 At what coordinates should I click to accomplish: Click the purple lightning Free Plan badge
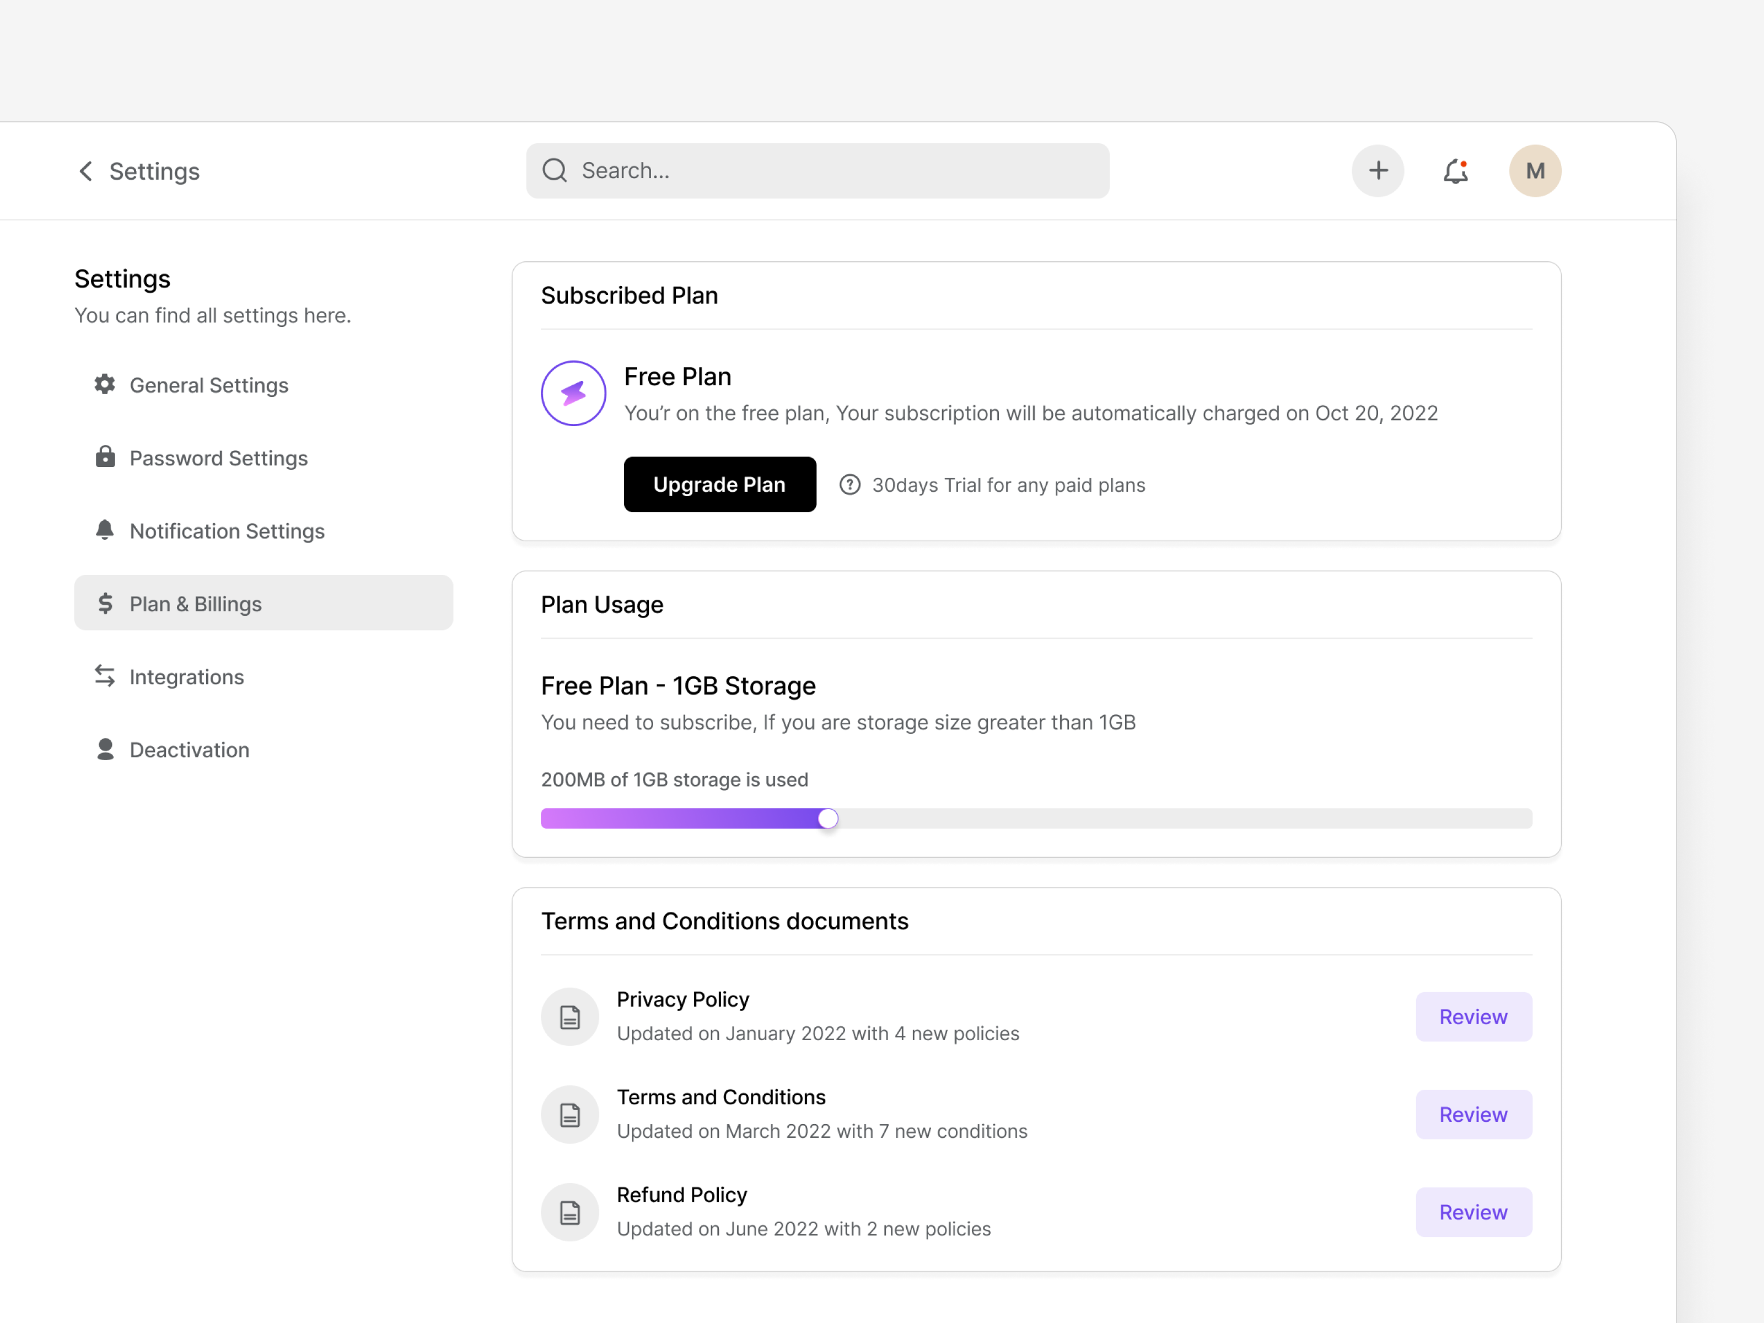(573, 393)
